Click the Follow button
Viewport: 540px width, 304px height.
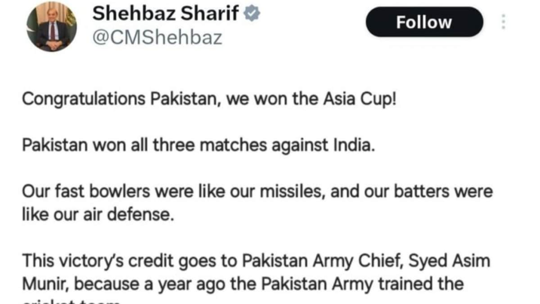pyautogui.click(x=424, y=22)
